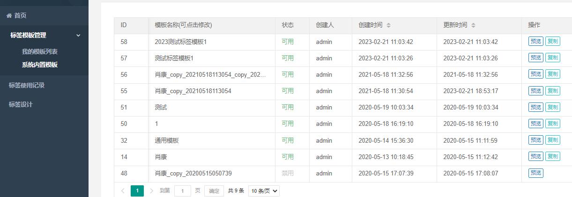Open 标签使用记录 menu item
This screenshot has height=197, width=572.
(27, 85)
